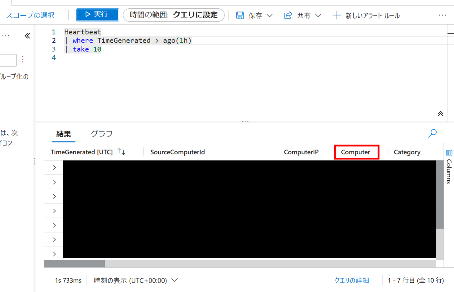Select the SourceComputerId column header
Image resolution: width=454 pixels, height=292 pixels.
[178, 152]
